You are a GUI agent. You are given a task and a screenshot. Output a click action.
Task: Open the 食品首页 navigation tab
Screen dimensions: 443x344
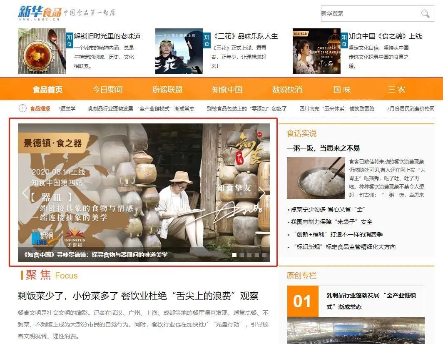pyautogui.click(x=47, y=89)
